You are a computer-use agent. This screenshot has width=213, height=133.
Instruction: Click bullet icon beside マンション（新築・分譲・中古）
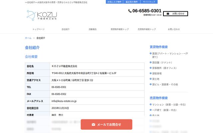click(150, 104)
